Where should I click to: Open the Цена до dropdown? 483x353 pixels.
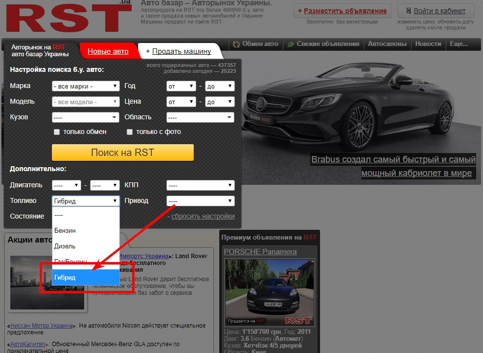click(x=220, y=102)
